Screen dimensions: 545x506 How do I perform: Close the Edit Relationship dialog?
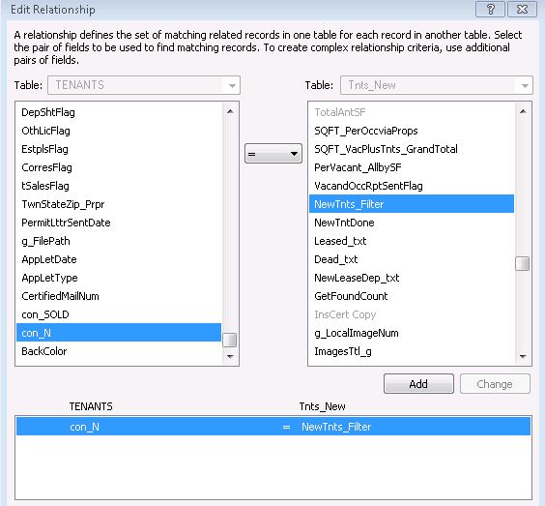pos(522,10)
